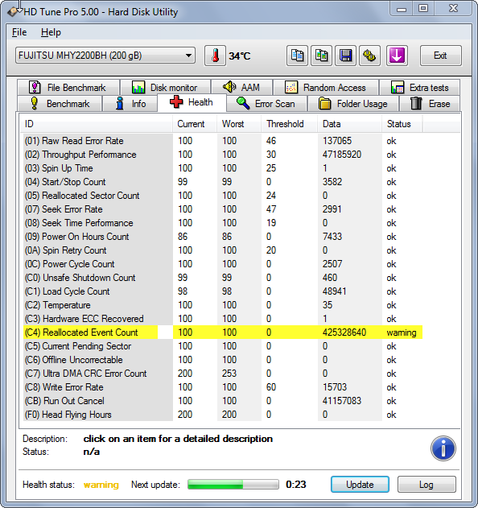Select the (09) Power On Hours Count row
Screen dimensions: 478x508
pos(223,237)
